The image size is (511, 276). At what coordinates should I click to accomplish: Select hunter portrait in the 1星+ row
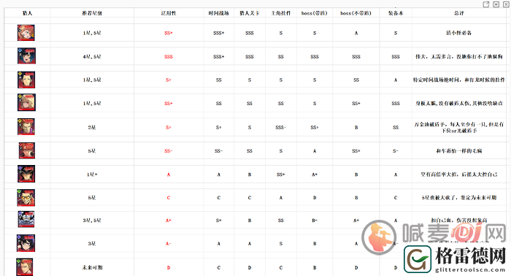pos(26,174)
